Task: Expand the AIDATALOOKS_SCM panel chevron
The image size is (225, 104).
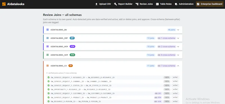Action: (178, 55)
